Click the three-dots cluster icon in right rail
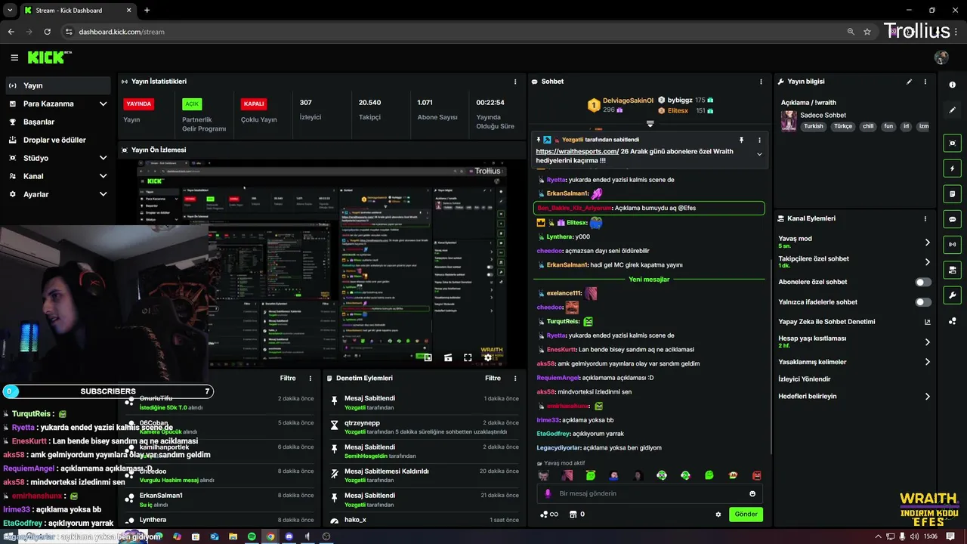967x544 pixels. [953, 321]
